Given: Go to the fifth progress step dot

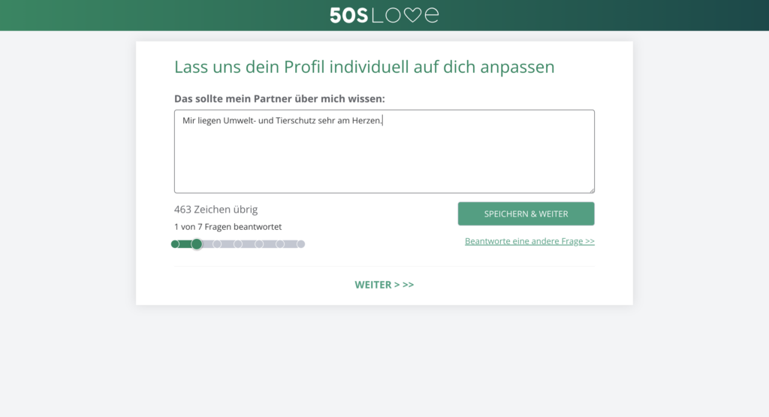Looking at the screenshot, I should pyautogui.click(x=259, y=244).
